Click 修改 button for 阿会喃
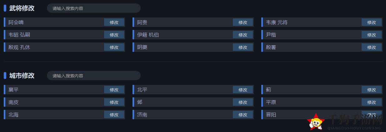Screen dimensions: 386x132 [114, 22]
